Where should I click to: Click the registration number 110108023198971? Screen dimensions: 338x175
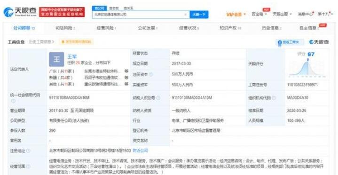click(x=302, y=85)
